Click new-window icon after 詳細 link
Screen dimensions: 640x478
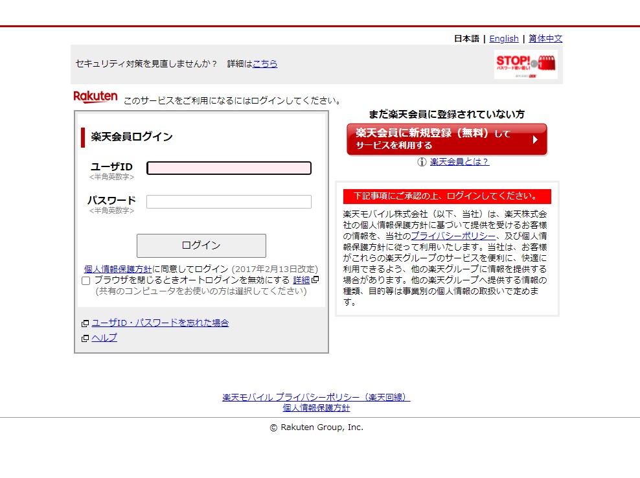(315, 280)
